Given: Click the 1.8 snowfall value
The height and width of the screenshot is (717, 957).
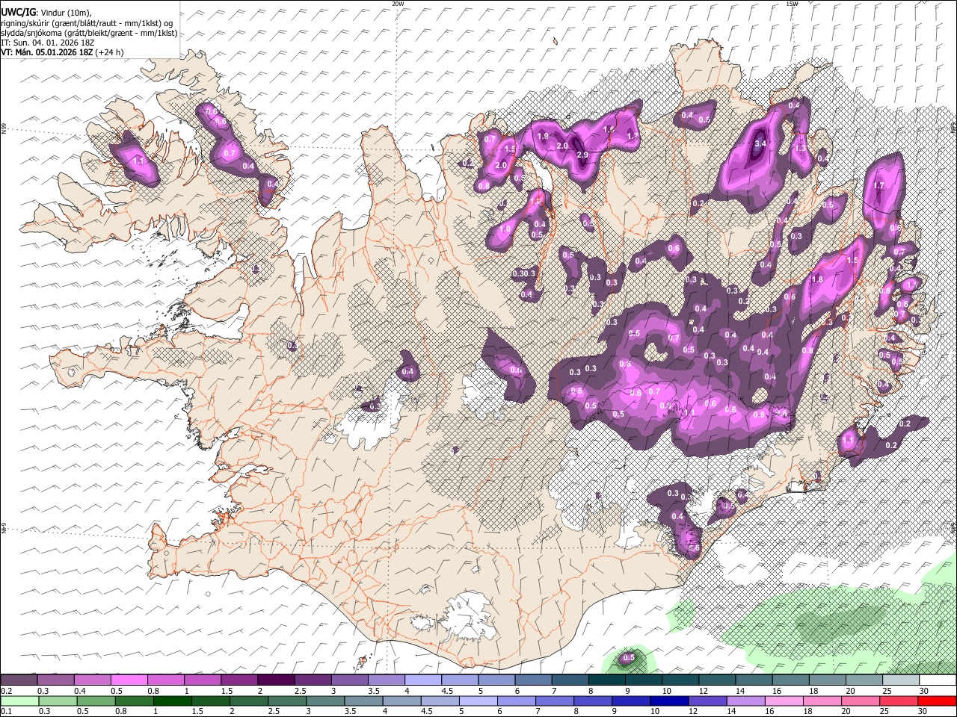Looking at the screenshot, I should point(817,280).
